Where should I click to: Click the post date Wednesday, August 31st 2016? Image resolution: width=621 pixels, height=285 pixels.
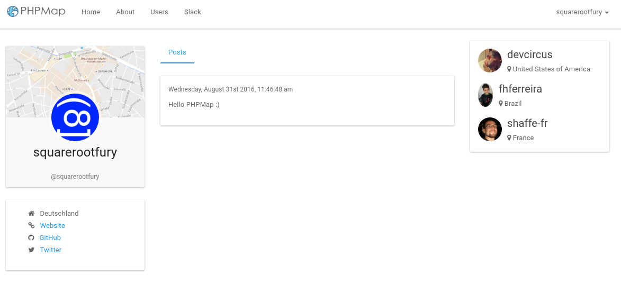coord(230,89)
